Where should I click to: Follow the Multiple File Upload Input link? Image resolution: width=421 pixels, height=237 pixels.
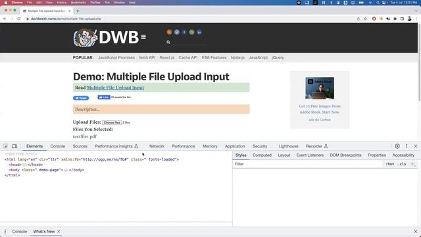tap(116, 88)
